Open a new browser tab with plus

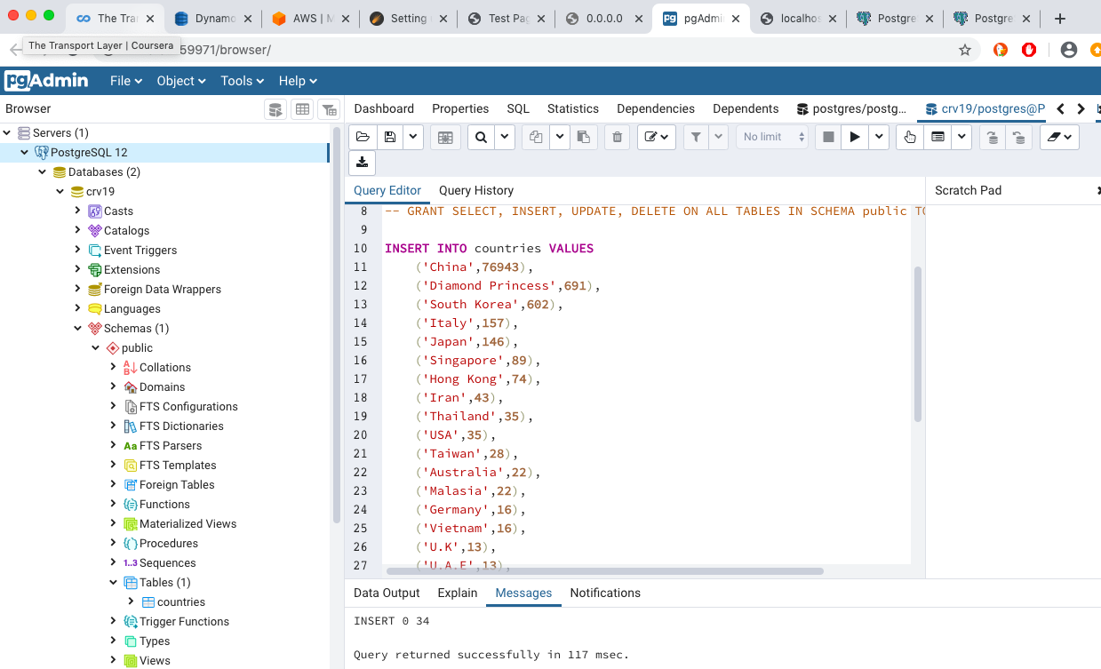click(1059, 18)
